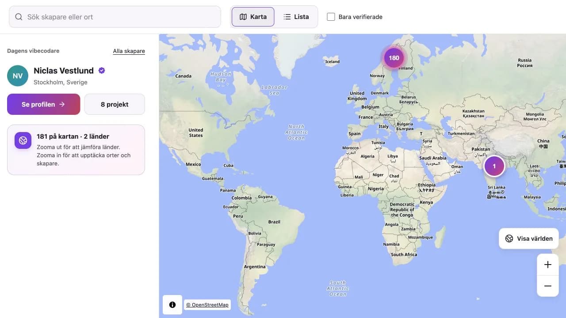Viewport: 566px width, 318px height.
Task: Click the 'Stockholm, Sverige' location text
Action: pos(61,82)
